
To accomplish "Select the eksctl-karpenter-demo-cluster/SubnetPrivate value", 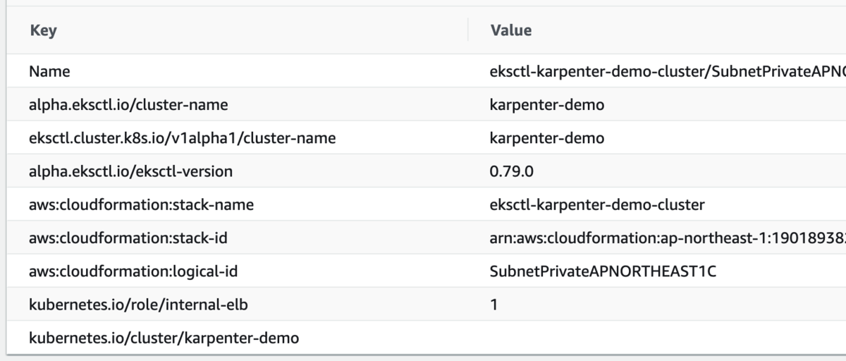I will 668,71.
